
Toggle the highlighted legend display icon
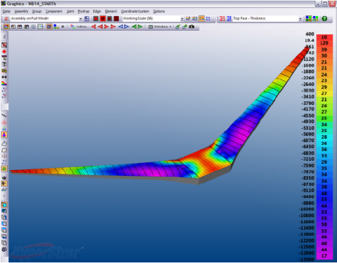click(x=201, y=18)
